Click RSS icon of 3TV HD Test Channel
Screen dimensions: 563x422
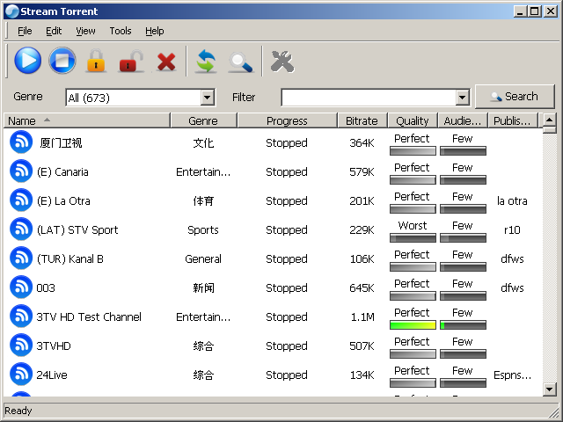[x=21, y=316]
